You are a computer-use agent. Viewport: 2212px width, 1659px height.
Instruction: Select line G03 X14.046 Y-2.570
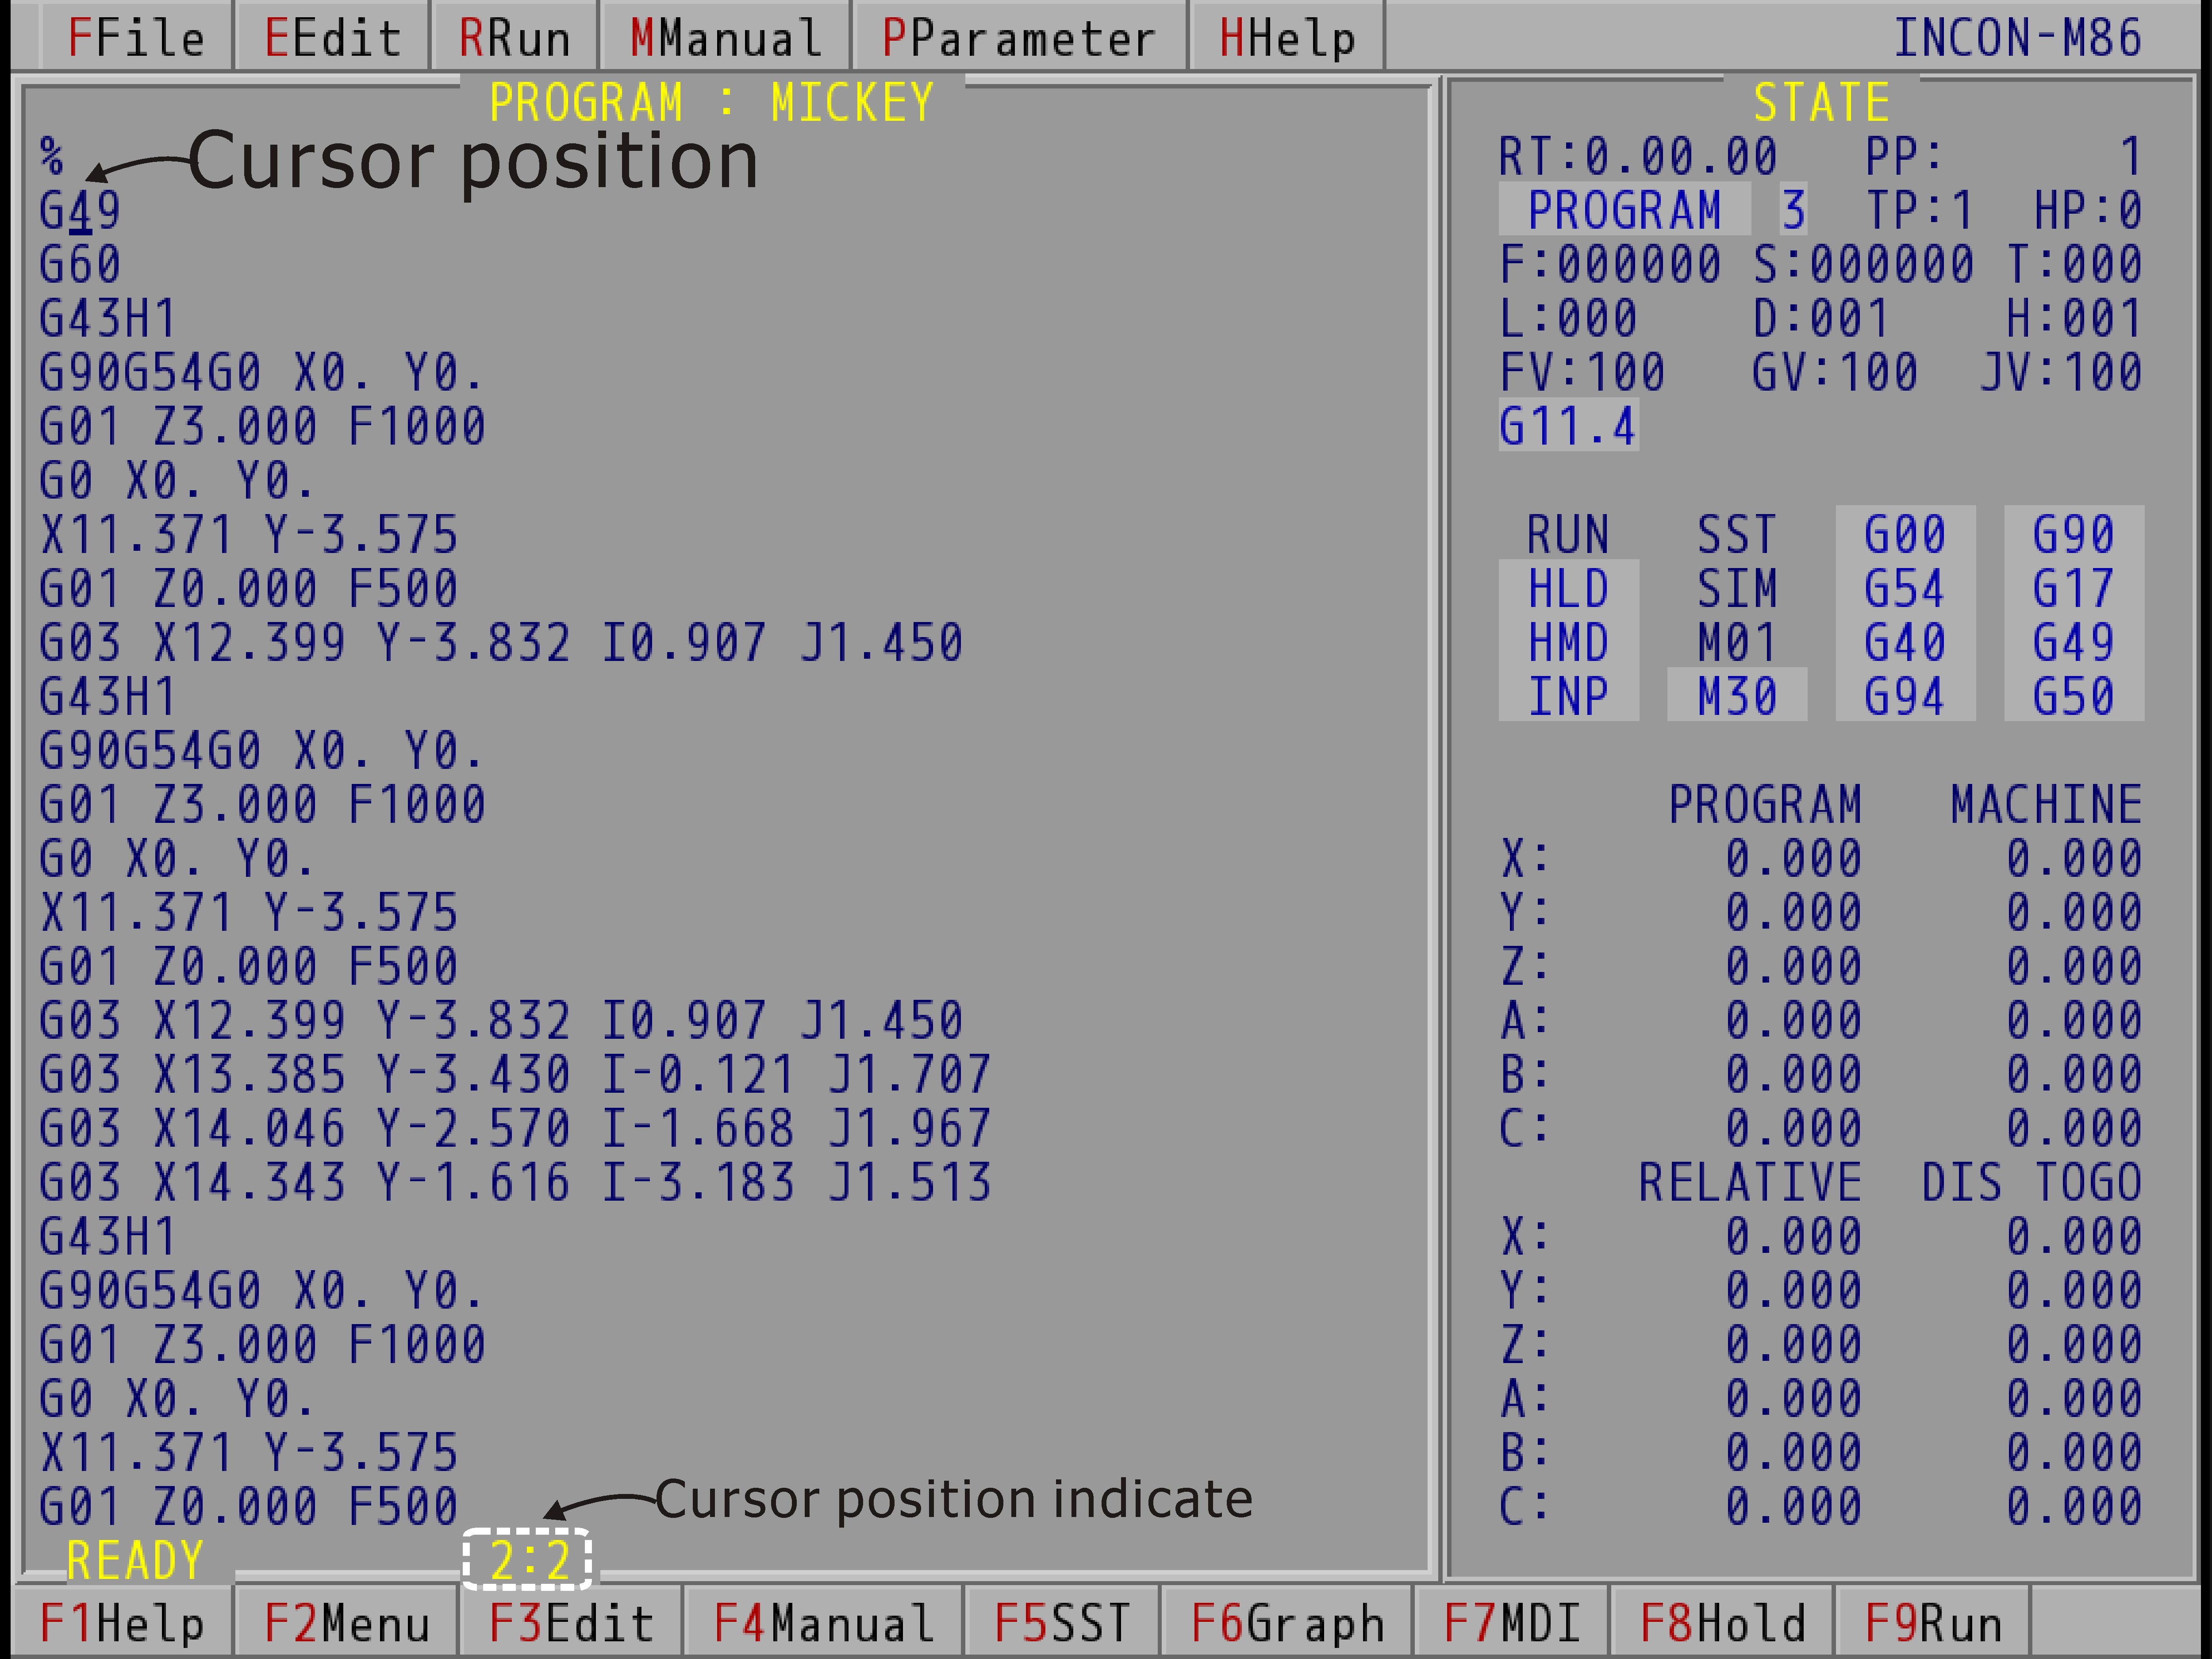pyautogui.click(x=515, y=1129)
